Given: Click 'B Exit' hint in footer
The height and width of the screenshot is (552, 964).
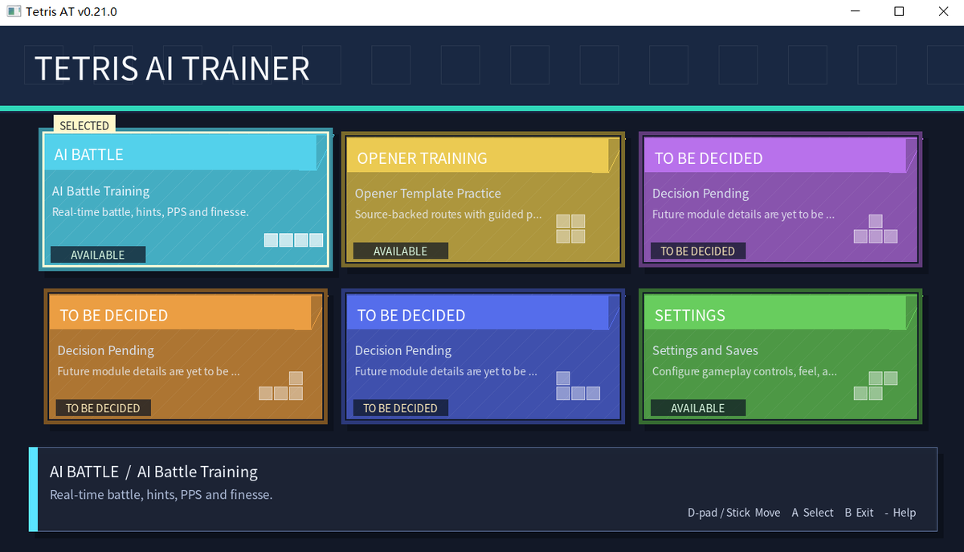Looking at the screenshot, I should [860, 513].
